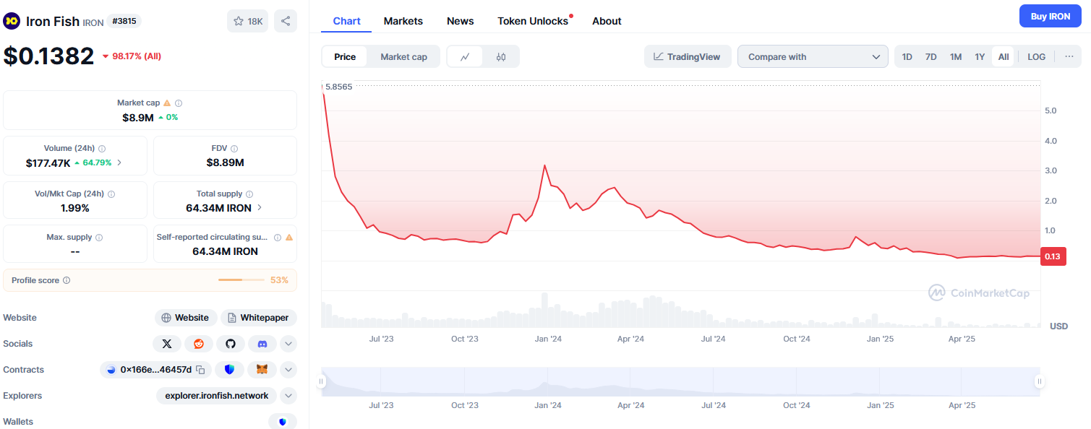Open the Token Unlocks tab

click(532, 20)
